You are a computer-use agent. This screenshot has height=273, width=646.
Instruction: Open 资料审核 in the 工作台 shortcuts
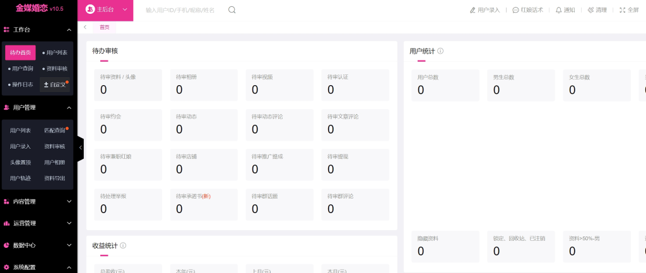[x=55, y=69]
